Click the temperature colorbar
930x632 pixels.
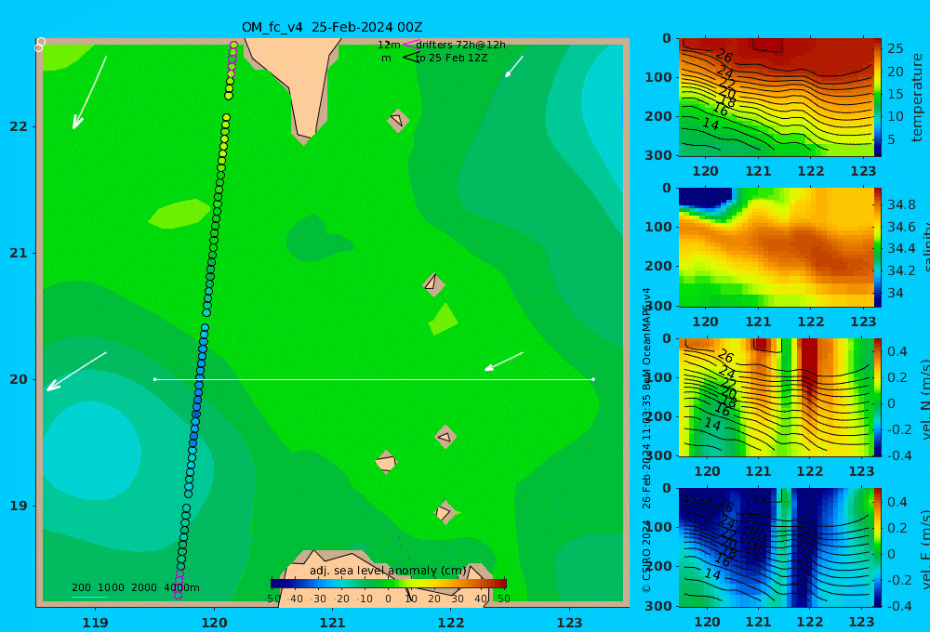click(878, 98)
